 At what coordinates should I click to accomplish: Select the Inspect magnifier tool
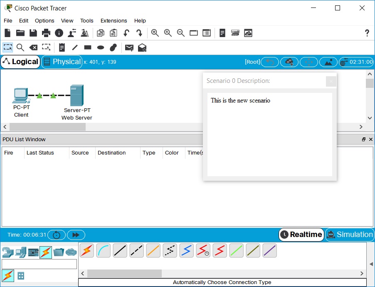pos(20,47)
